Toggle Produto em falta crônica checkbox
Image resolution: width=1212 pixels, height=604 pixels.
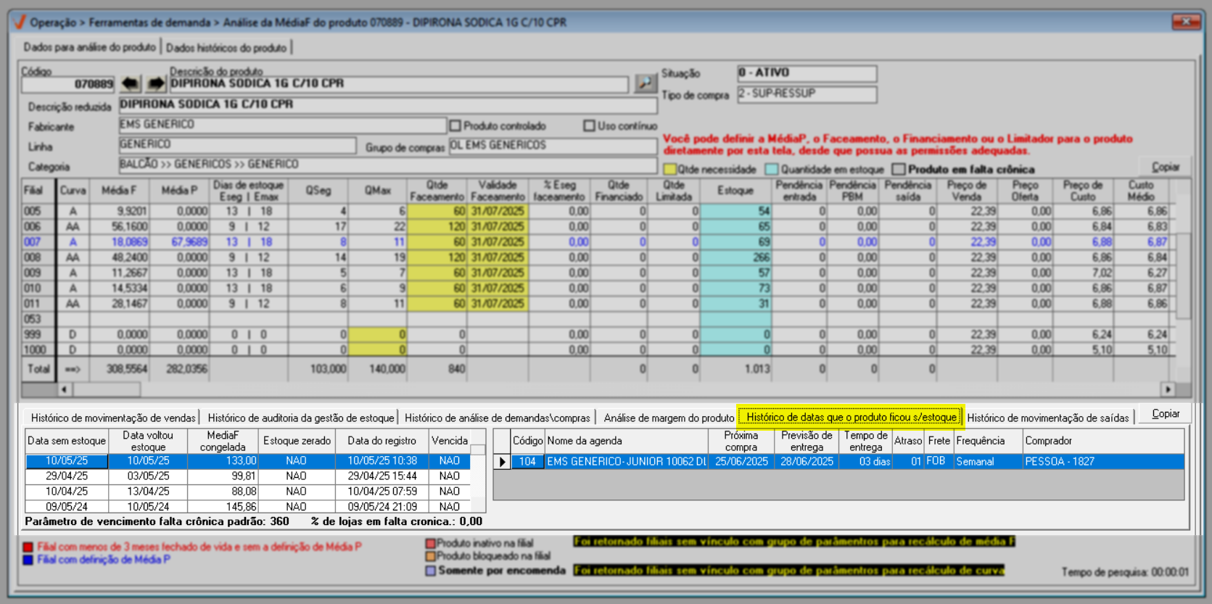tap(899, 170)
